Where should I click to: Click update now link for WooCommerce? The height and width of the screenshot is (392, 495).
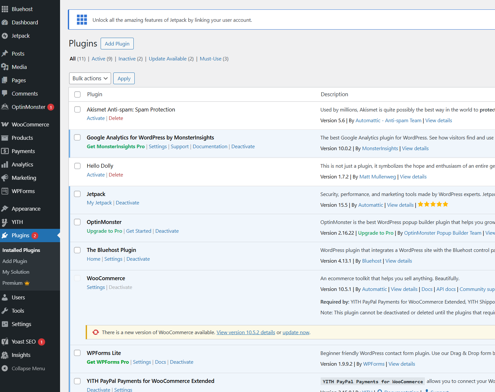click(296, 332)
